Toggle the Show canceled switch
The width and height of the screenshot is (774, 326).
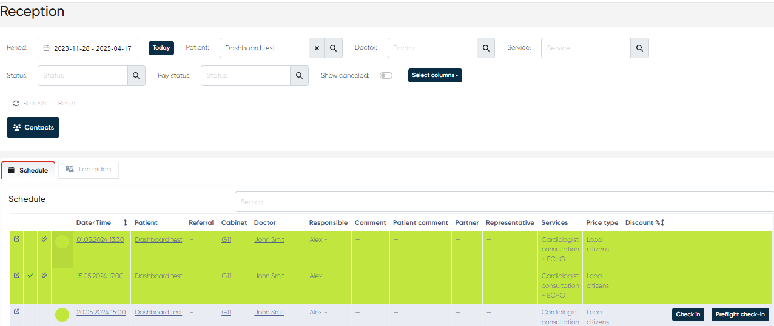coord(386,76)
